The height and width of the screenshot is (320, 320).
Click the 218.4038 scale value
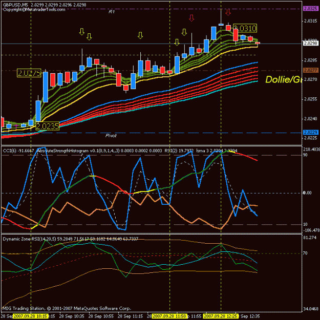click(312, 150)
